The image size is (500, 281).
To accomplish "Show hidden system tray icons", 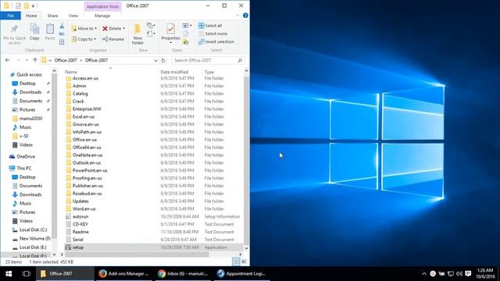I will click(423, 274).
